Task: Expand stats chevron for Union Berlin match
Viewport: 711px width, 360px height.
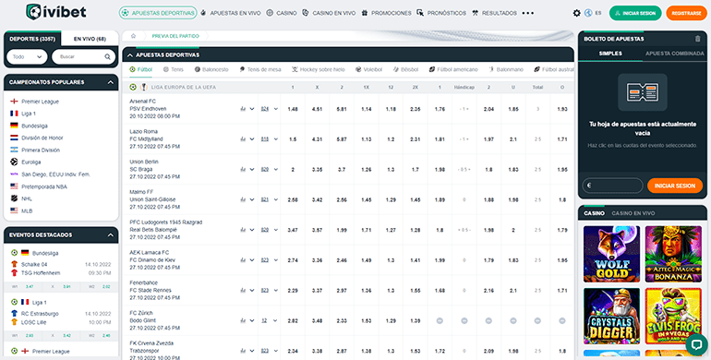Action: coord(252,169)
